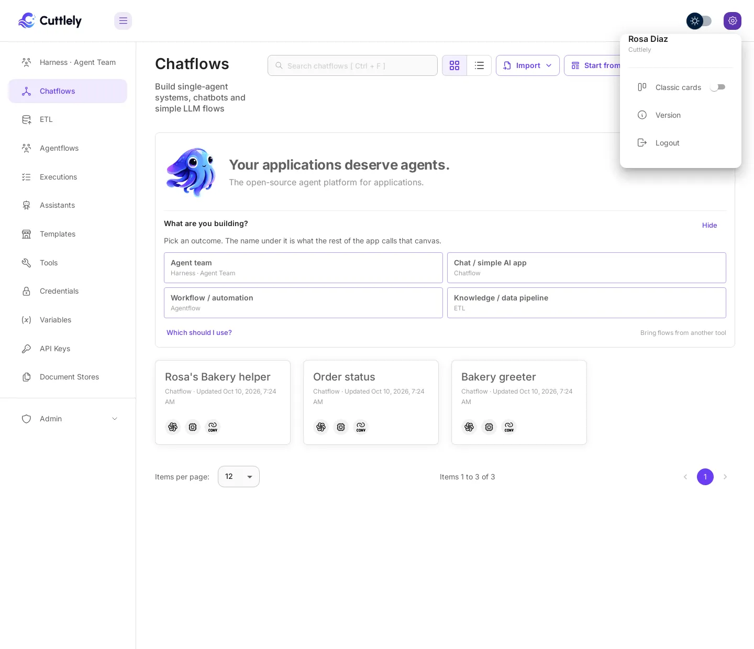754x649 pixels.
Task: Click the OpenAI icon on Rosa's Bakery helper
Action: pyautogui.click(x=173, y=427)
